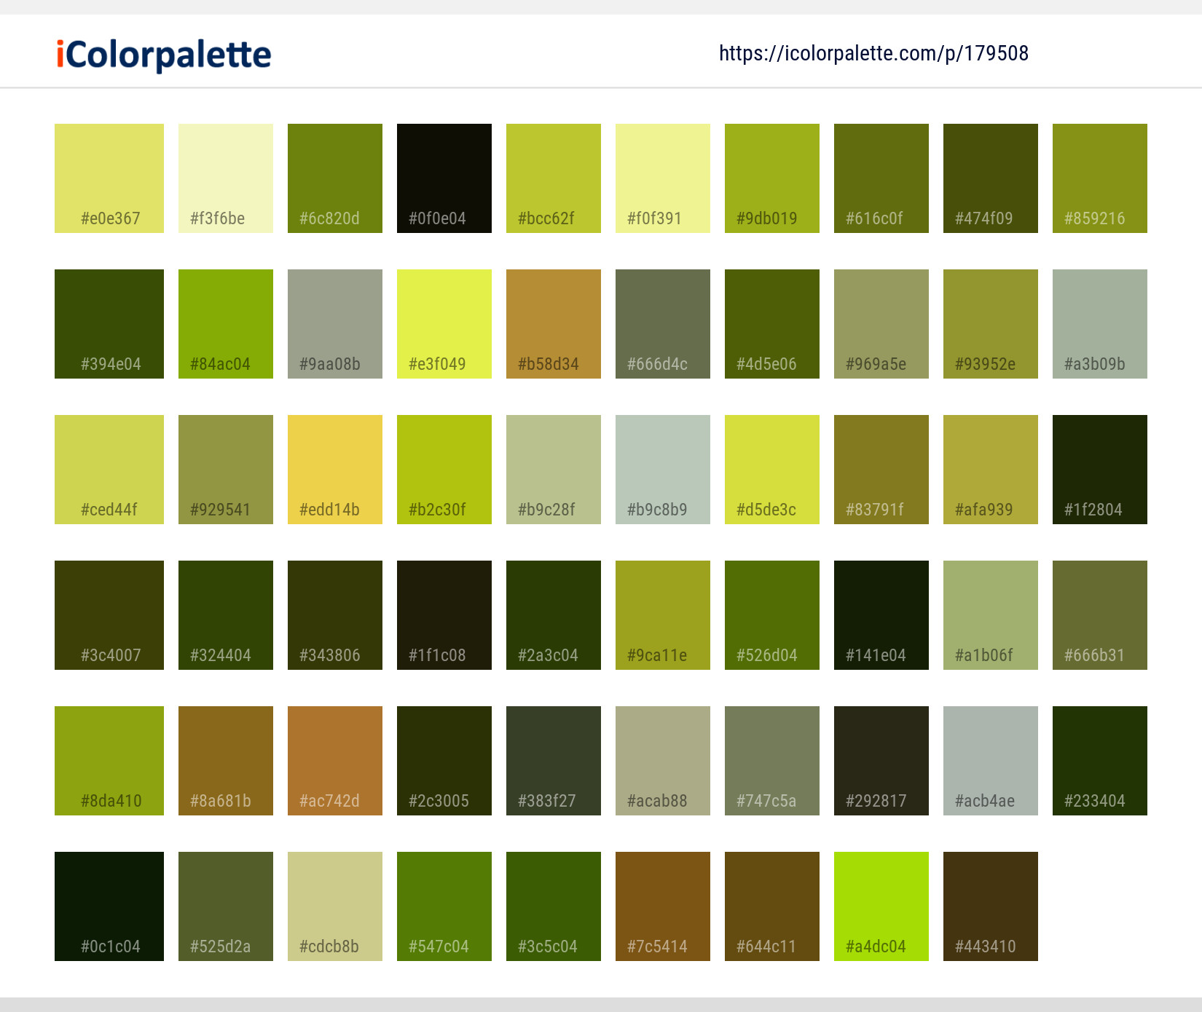1202x1012 pixels.
Task: Select the #b9c8b9 pale gray-green swatch
Action: coord(663,470)
